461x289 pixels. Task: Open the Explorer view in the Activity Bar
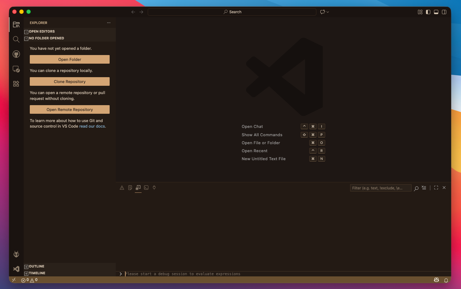[16, 25]
